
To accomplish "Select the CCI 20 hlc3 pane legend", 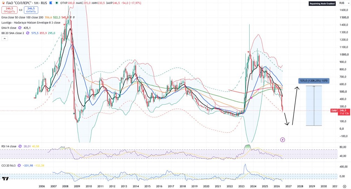I will [8, 165].
